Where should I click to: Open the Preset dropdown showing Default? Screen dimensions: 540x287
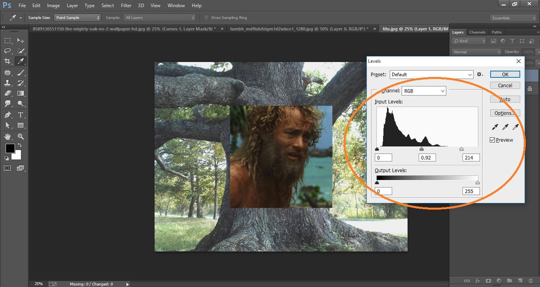pos(431,74)
